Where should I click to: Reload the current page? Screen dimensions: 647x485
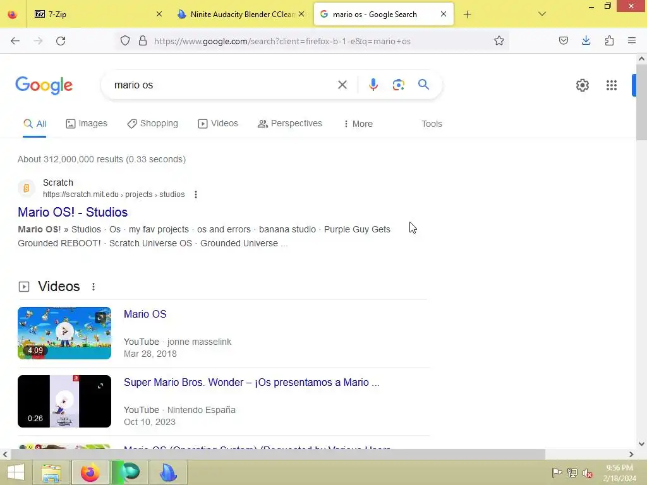[x=61, y=41]
